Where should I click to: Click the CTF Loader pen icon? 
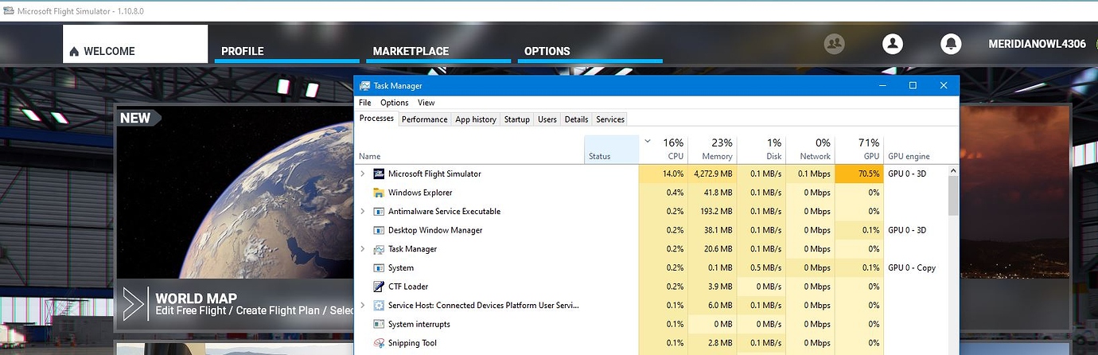point(379,287)
